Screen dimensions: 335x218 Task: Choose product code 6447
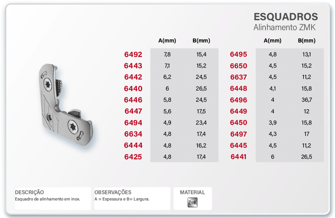[133, 111]
